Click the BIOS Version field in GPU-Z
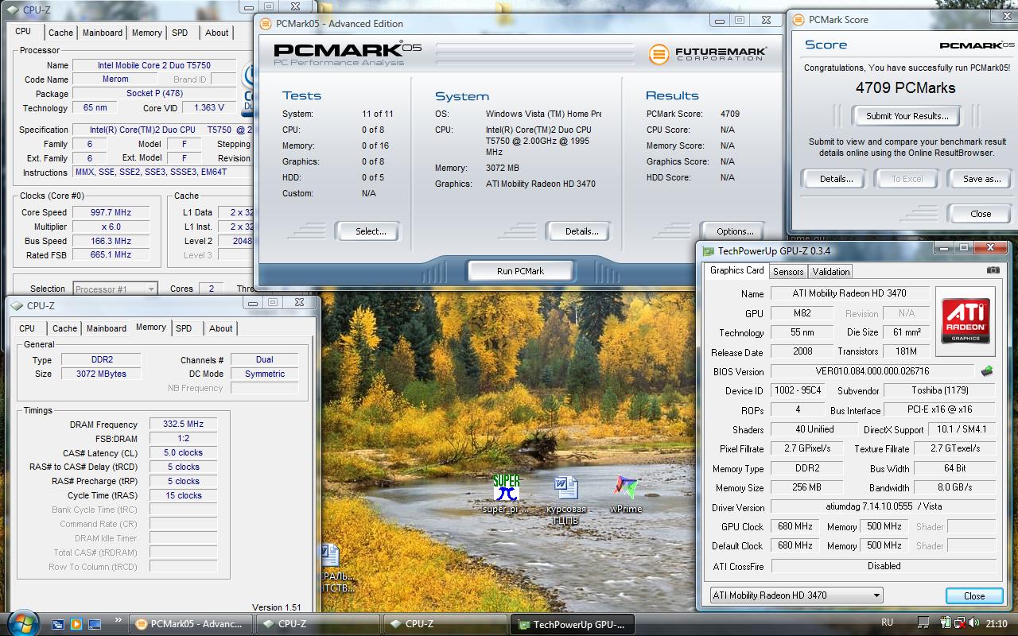The image size is (1018, 636). point(872,371)
